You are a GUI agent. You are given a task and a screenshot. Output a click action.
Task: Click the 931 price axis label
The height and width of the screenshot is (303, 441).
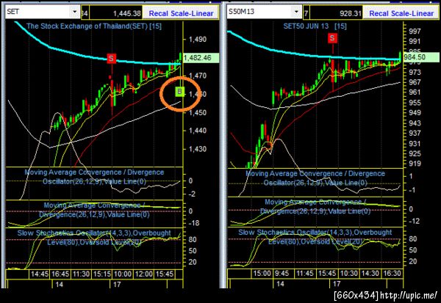click(415, 144)
